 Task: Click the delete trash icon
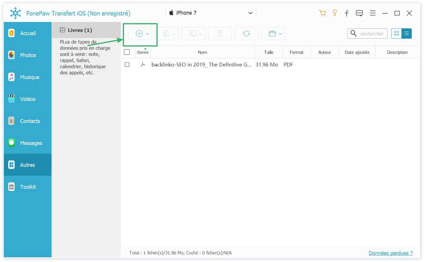[220, 34]
